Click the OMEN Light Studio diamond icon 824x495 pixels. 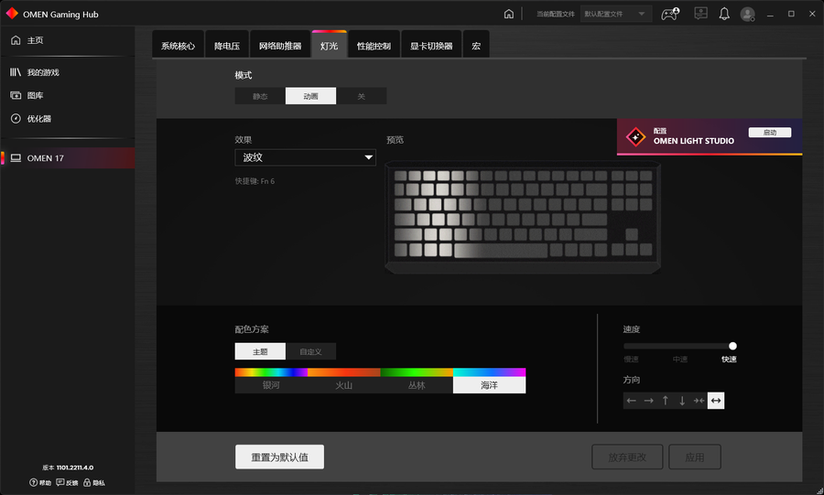click(635, 137)
